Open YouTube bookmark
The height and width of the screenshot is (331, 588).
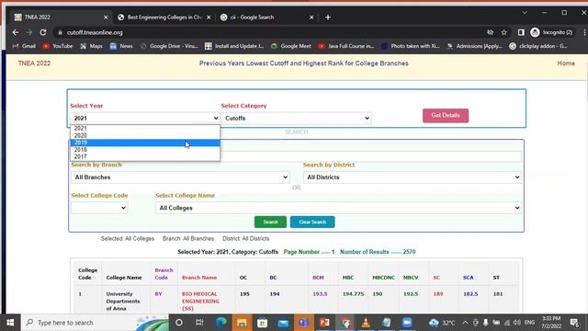(57, 46)
